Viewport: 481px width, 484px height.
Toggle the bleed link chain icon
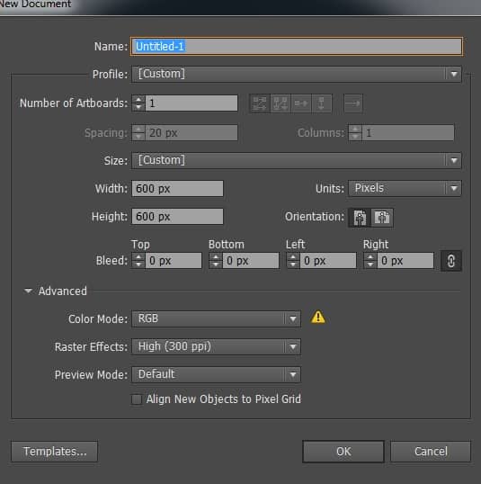point(451,261)
